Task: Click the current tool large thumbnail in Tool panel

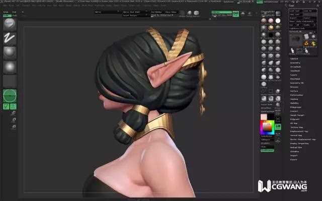Action: click(x=296, y=39)
